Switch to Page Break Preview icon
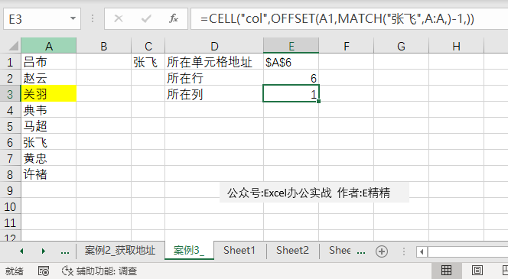This screenshot has height=279, width=508. click(504, 270)
